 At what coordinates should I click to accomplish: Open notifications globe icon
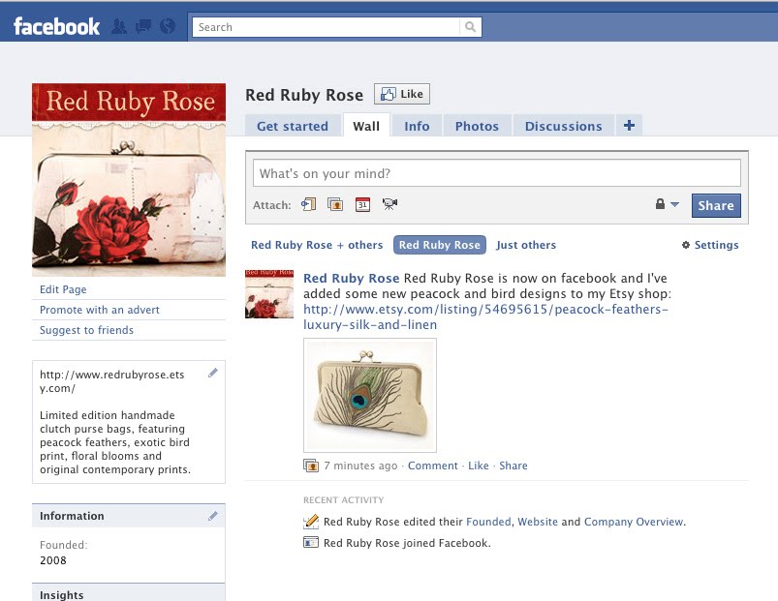click(167, 27)
